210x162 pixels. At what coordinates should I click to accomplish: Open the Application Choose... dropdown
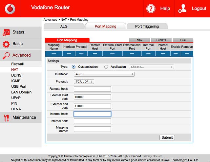tap(152, 67)
